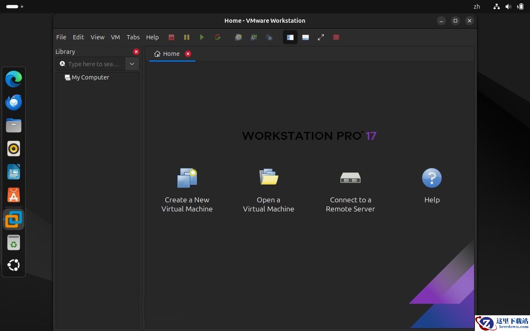The image size is (530, 331).
Task: Click the network icon in the top bar
Action: (x=496, y=7)
